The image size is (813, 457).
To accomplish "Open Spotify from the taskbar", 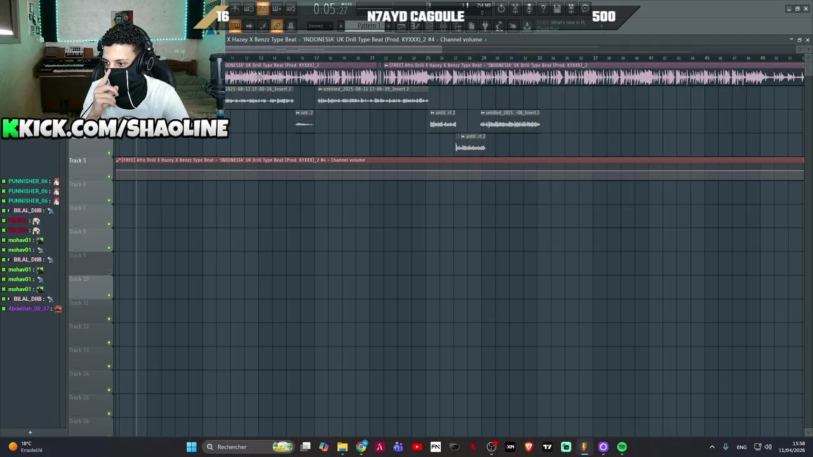I will 622,447.
